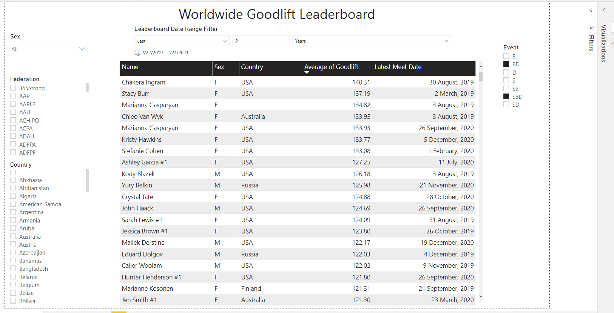The height and width of the screenshot is (313, 614).
Task: Check the SD event checkbox
Action: tap(506, 104)
